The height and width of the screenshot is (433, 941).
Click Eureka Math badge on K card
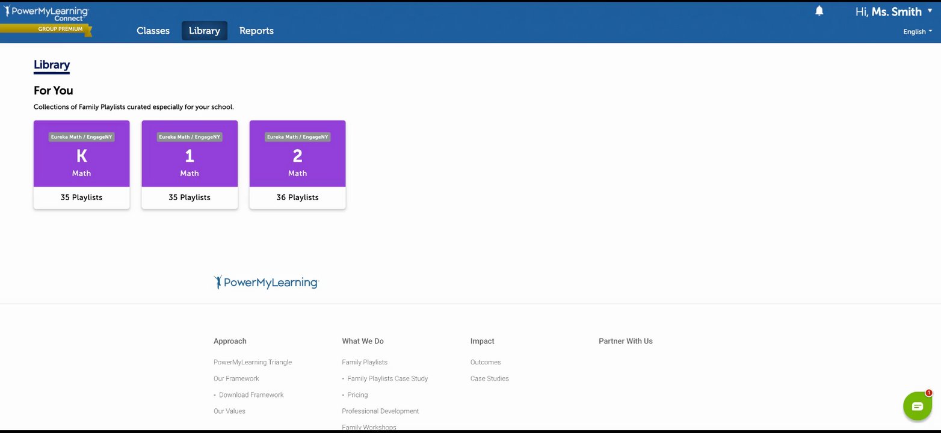[x=81, y=137]
